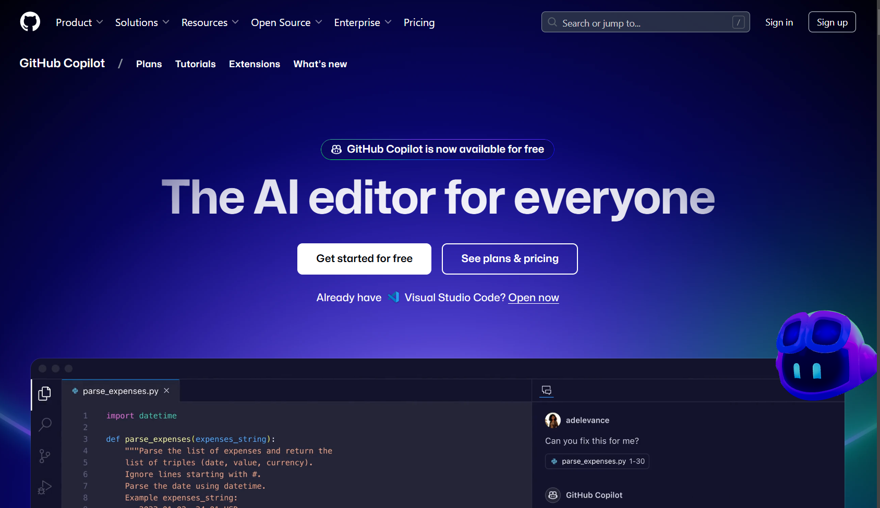Open the Run and Debug sidebar icon
Screen dimensions: 880x508
pyautogui.click(x=45, y=488)
